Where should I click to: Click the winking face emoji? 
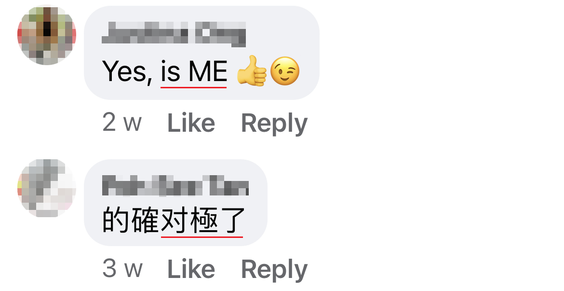pos(284,71)
